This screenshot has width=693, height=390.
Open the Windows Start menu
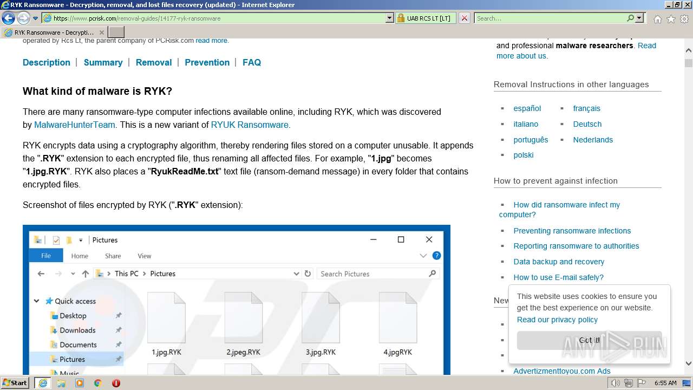tap(15, 382)
